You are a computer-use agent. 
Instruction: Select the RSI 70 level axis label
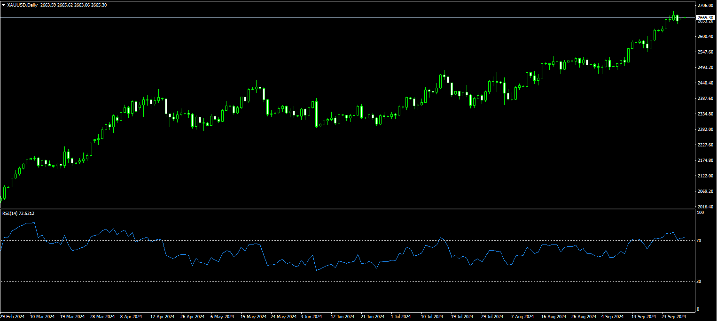click(699, 241)
